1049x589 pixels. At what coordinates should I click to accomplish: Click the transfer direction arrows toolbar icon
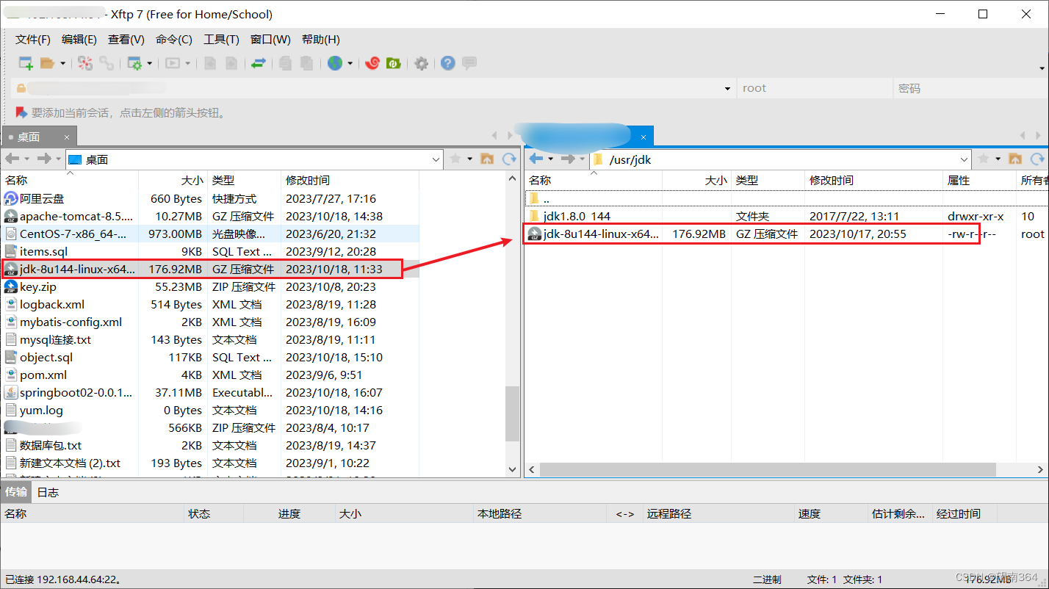tap(259, 63)
